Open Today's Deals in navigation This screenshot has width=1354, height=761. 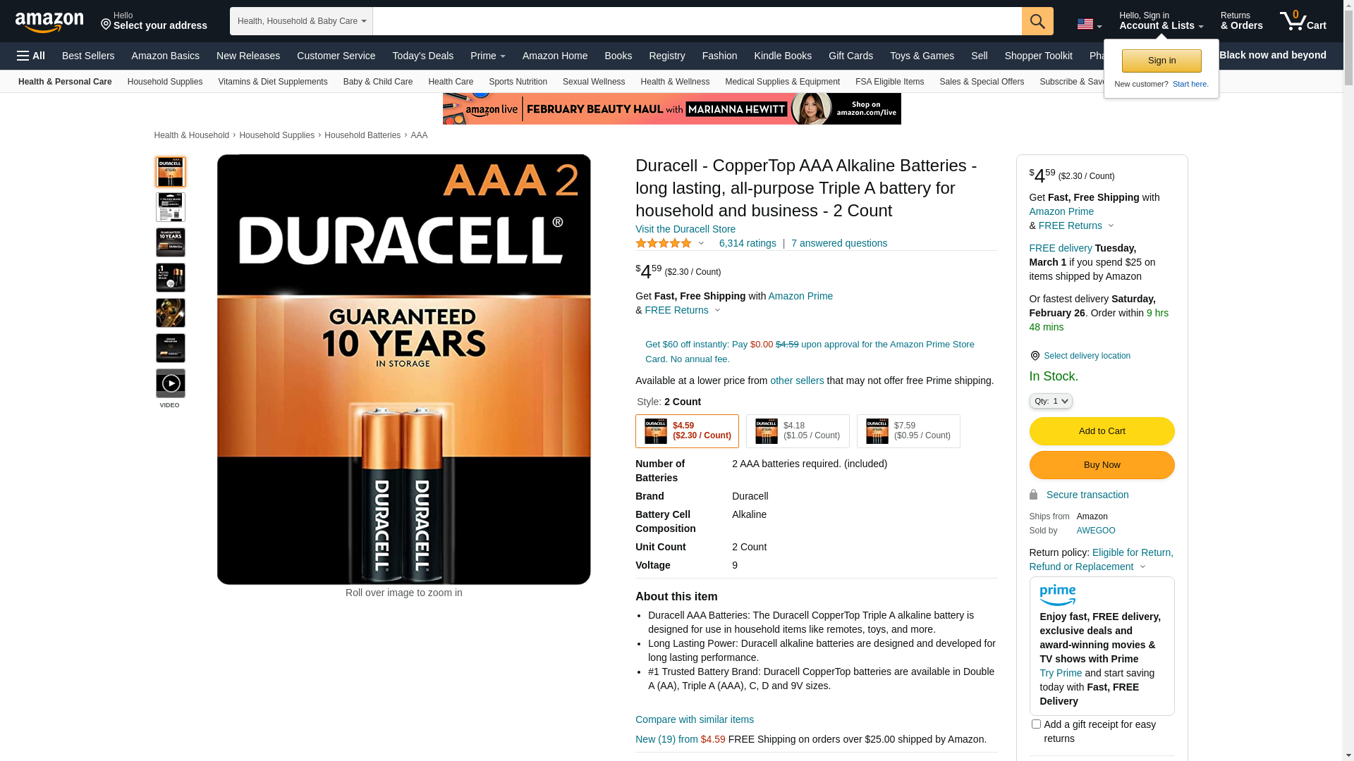[x=423, y=56]
